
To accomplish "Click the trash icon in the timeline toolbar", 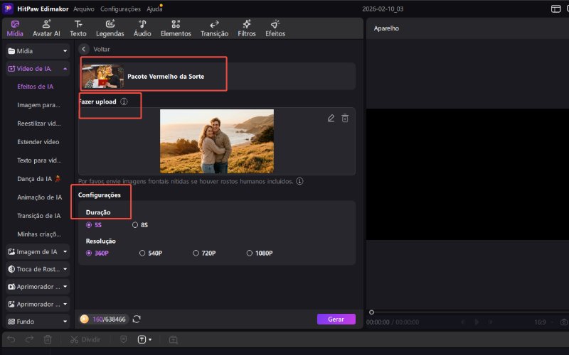I will (x=48, y=339).
